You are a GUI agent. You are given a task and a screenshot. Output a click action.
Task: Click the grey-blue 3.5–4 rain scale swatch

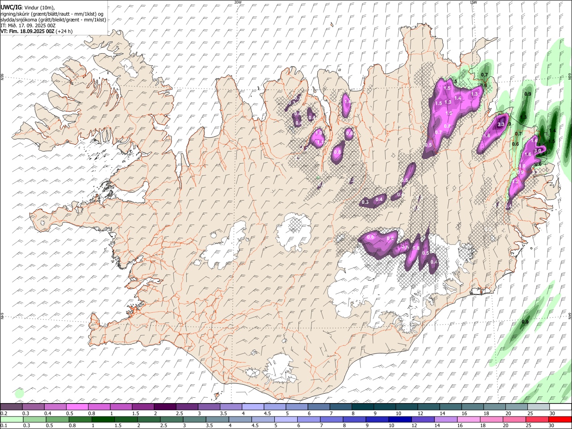click(x=217, y=420)
